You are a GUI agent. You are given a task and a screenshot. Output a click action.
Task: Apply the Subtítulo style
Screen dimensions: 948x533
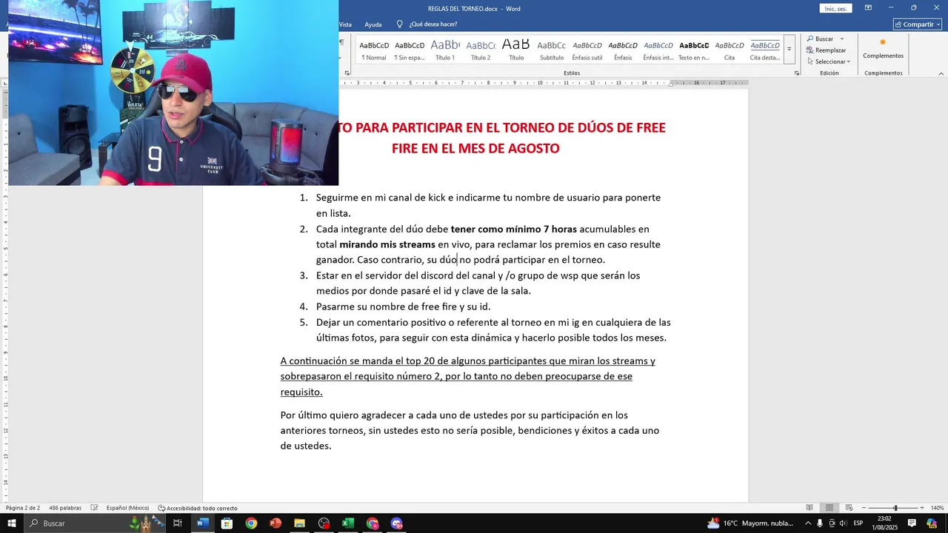point(552,50)
